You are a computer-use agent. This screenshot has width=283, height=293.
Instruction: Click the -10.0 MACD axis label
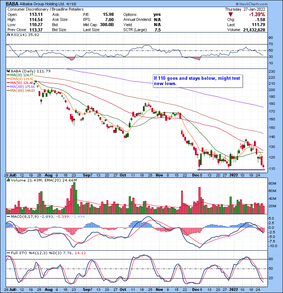click(273, 246)
